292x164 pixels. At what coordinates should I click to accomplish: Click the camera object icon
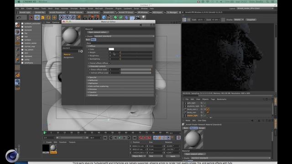click(x=138, y=17)
